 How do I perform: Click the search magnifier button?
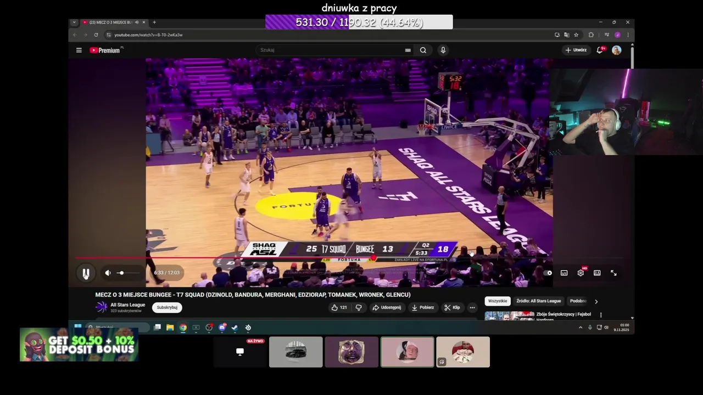point(423,50)
